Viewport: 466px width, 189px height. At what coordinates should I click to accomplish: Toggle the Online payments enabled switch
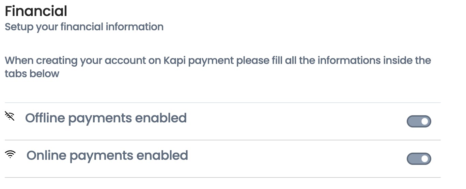[x=419, y=159]
